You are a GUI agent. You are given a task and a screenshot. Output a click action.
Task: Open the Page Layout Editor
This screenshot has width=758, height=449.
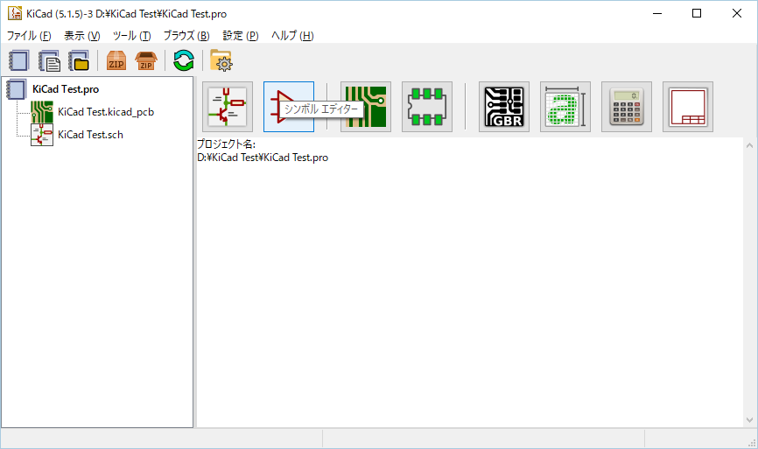coord(688,107)
